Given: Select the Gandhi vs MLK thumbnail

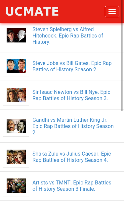Looking at the screenshot, I should click(16, 126).
